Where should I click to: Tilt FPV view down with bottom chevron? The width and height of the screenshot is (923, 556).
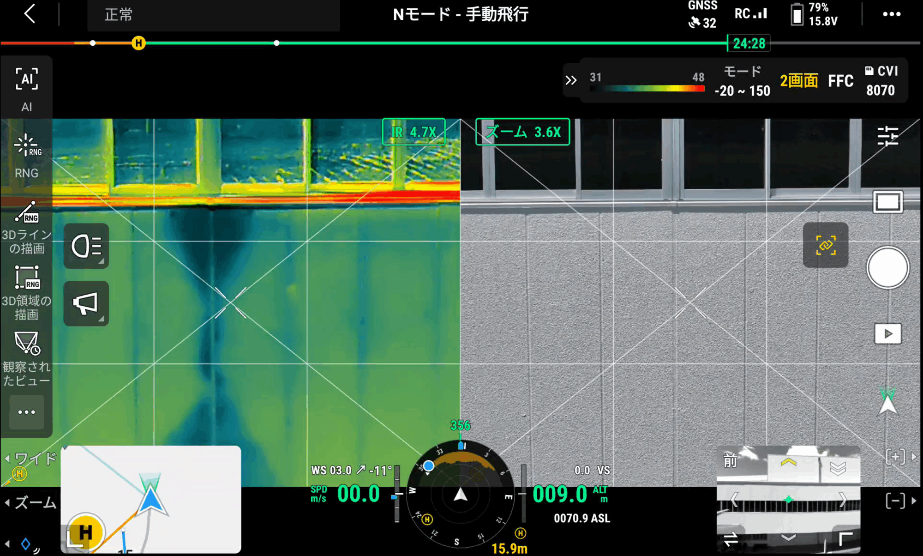point(789,537)
